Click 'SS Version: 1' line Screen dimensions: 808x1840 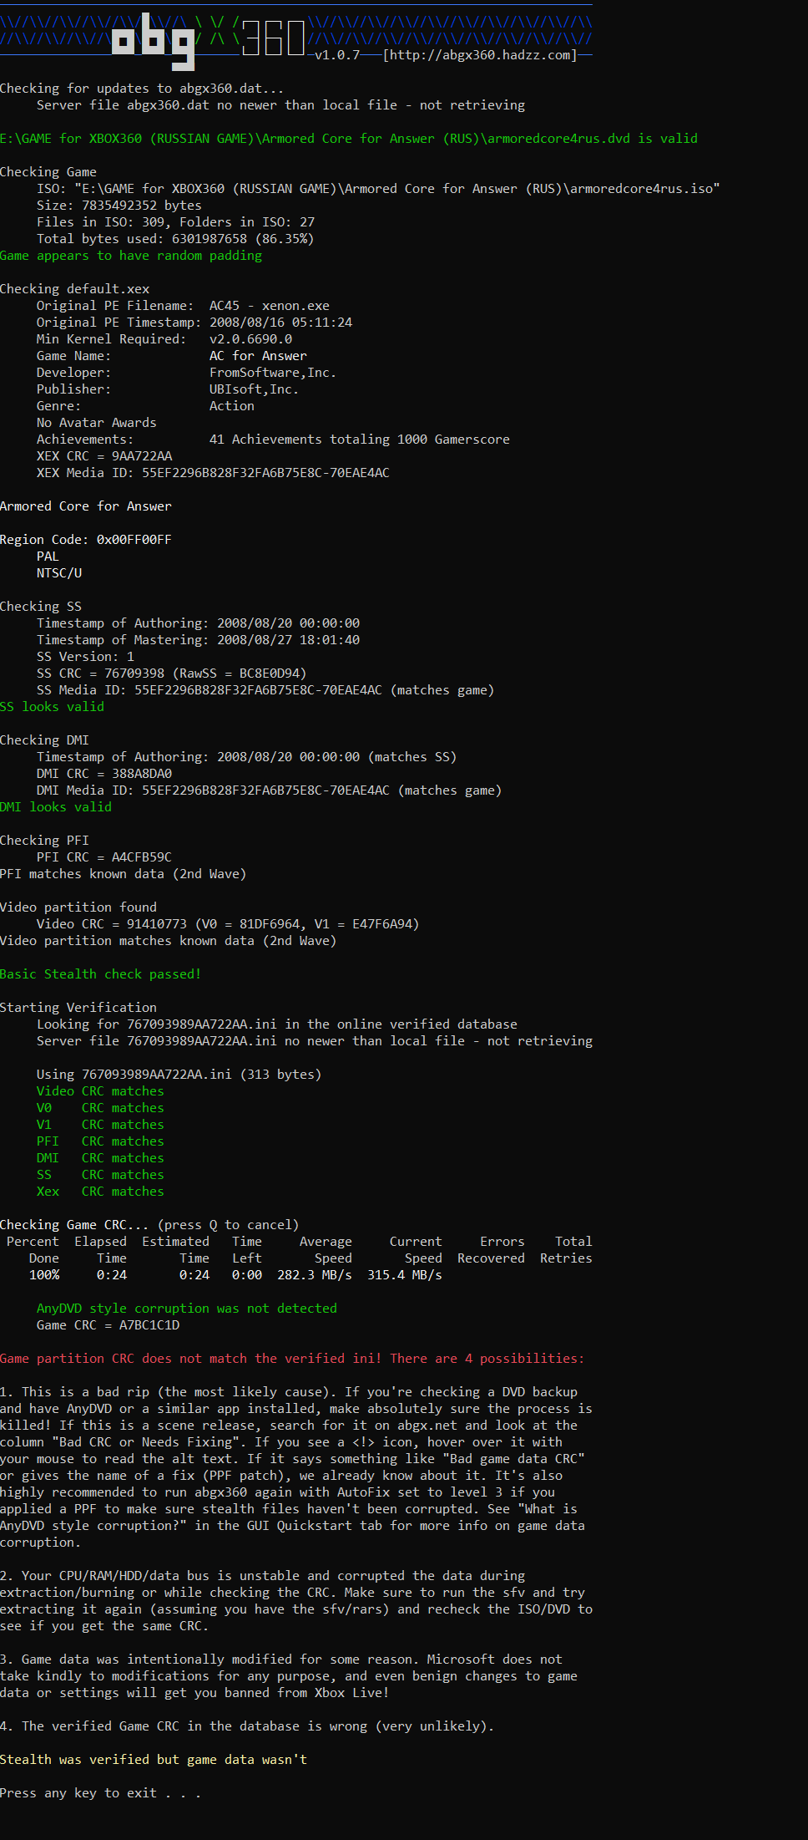click(85, 657)
